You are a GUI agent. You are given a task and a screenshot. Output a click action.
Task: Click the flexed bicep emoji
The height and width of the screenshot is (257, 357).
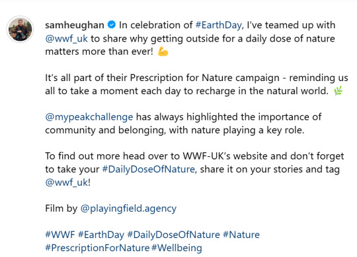click(x=163, y=51)
